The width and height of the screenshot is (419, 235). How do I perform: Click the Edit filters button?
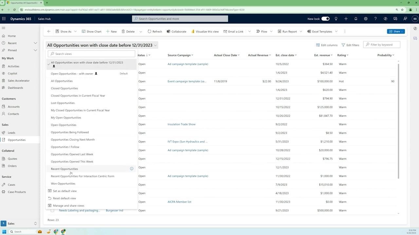350,45
